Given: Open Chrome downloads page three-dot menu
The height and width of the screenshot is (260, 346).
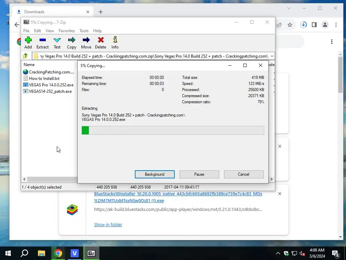Looking at the screenshot, I should pyautogui.click(x=332, y=42).
